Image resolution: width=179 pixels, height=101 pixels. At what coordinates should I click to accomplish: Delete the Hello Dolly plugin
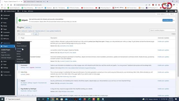pyautogui.click(x=28, y=74)
